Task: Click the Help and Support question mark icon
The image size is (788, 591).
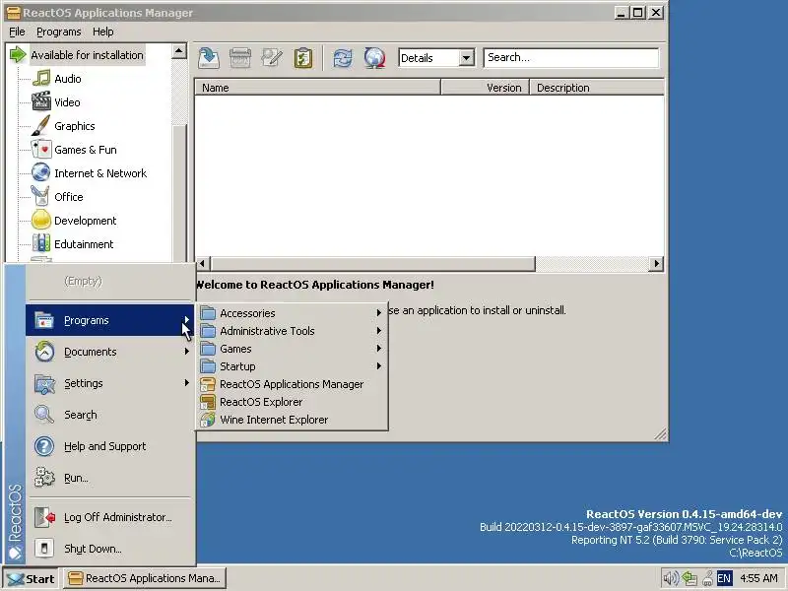Action: 44,446
